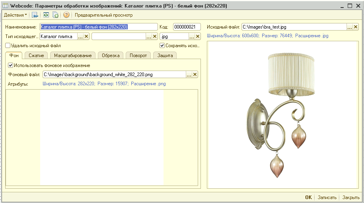Clear the Фоновый файл path
Viewport: 364px width, 203px height.
[195, 75]
